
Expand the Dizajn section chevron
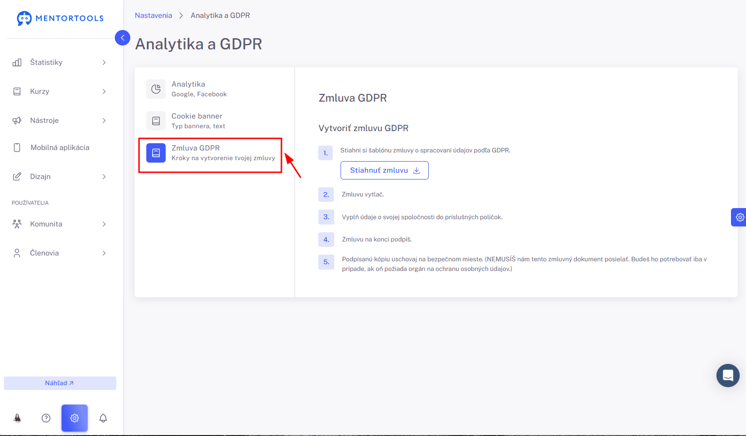pos(104,177)
